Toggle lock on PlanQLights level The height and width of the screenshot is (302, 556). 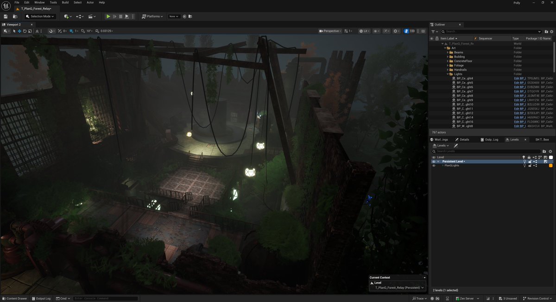tap(529, 166)
